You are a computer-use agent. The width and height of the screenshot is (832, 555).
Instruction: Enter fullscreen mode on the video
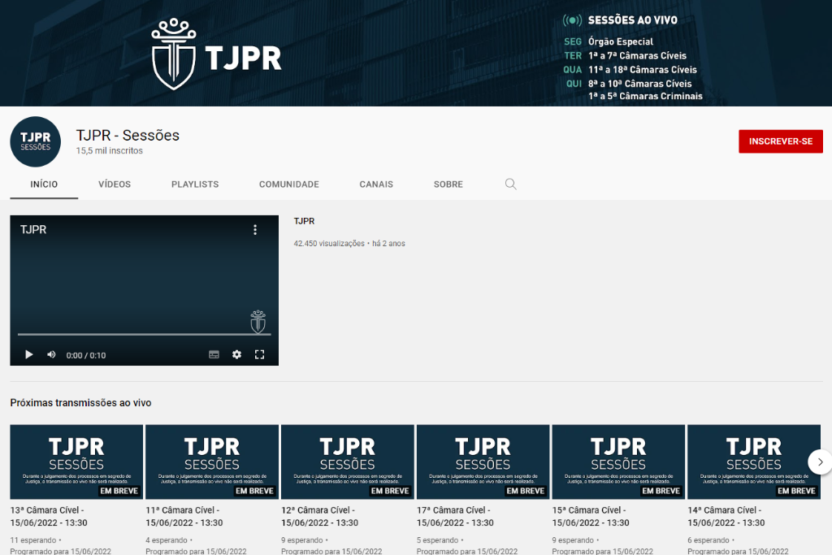pos(259,354)
